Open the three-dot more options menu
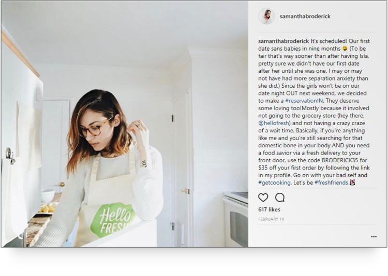Screen dimensions: 388x276 coord(374,237)
